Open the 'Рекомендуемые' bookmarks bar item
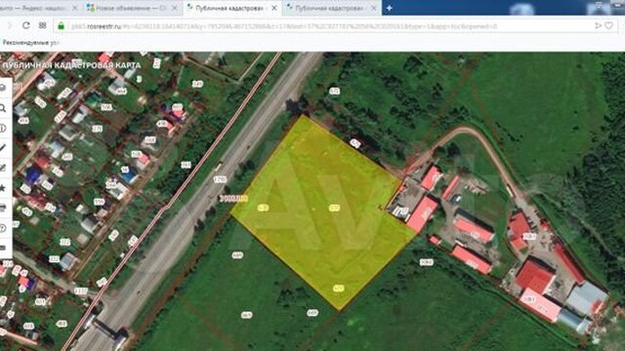This screenshot has height=351, width=625. [30, 43]
